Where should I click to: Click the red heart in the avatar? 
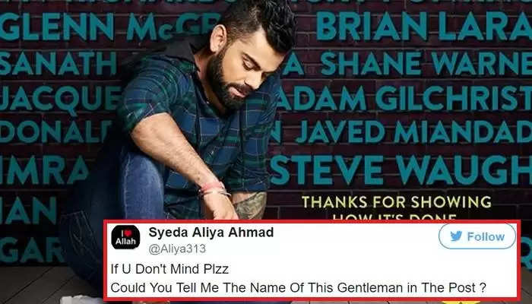128,233
